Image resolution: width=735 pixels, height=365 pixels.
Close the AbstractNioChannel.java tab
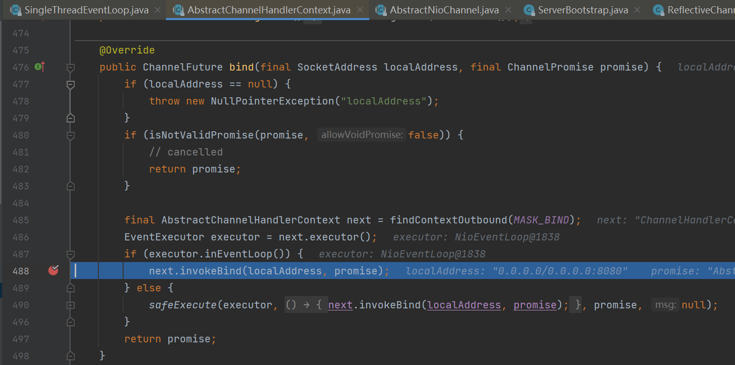click(x=508, y=10)
